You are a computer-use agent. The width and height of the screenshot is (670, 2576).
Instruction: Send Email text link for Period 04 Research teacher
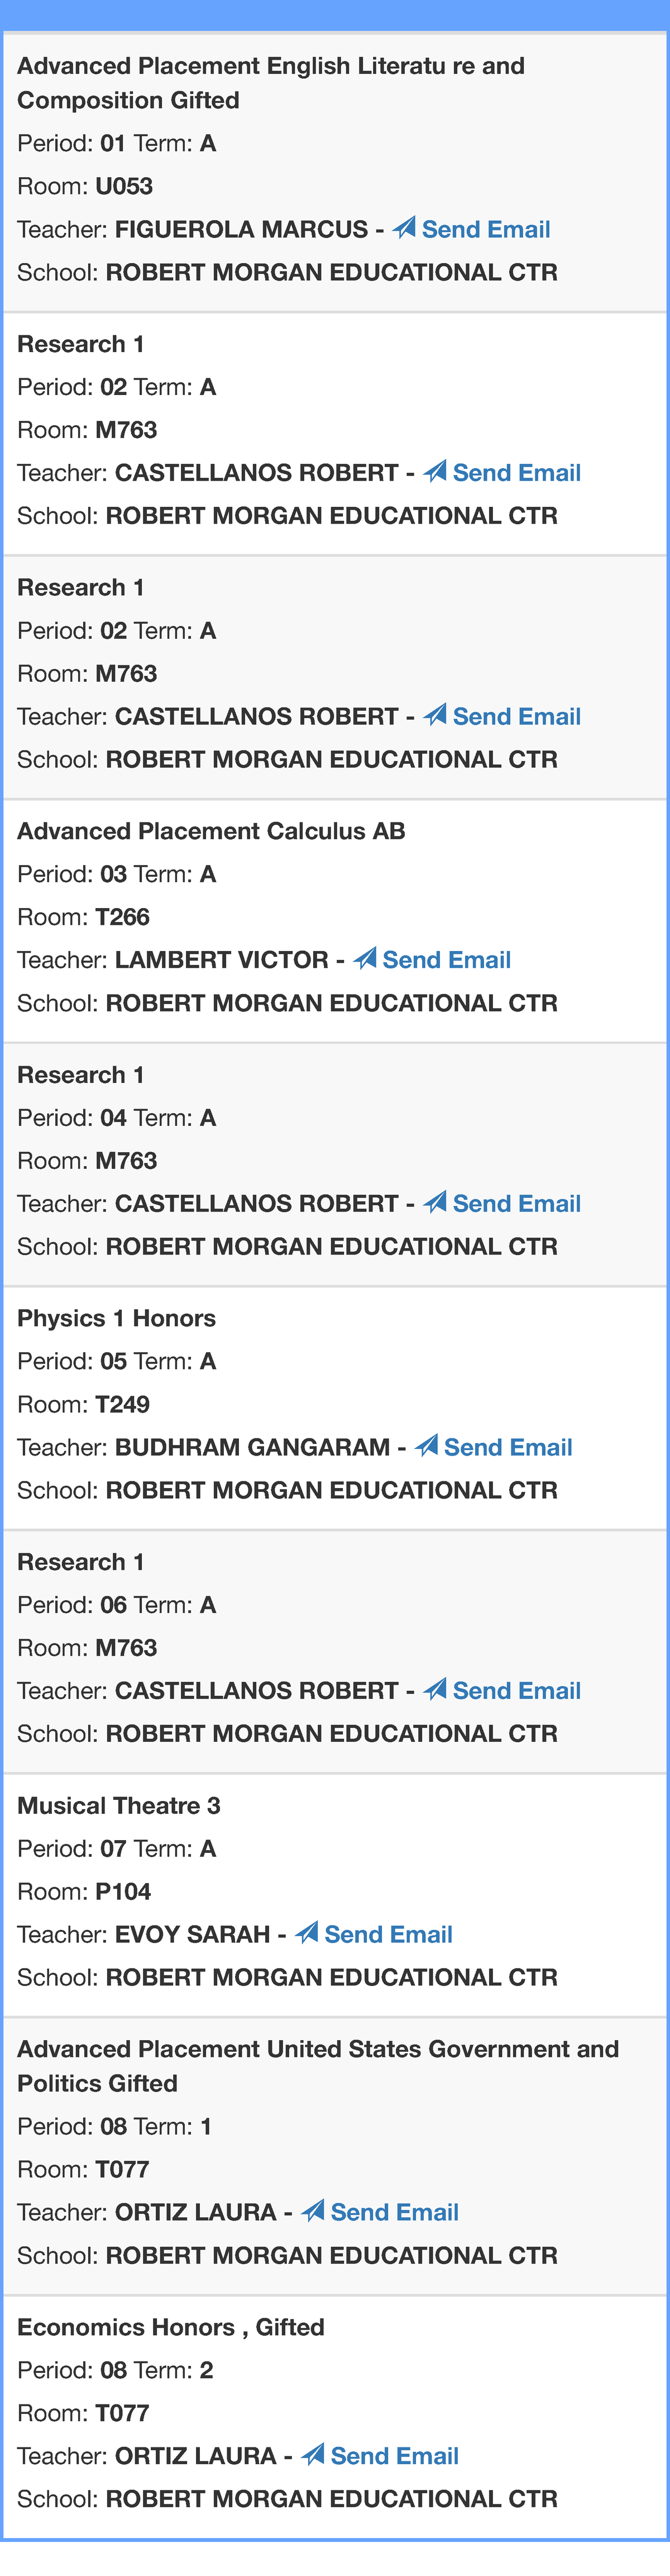(516, 1204)
